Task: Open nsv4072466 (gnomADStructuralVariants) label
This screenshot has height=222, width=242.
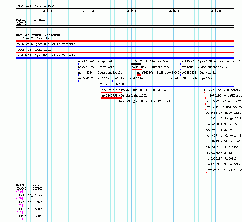Action: tap(46, 44)
